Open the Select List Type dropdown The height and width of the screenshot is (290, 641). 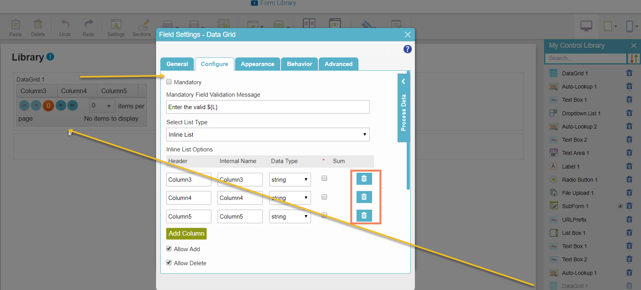267,135
